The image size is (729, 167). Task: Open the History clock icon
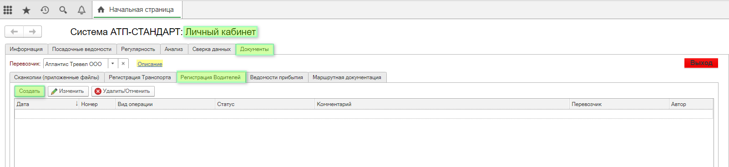pyautogui.click(x=45, y=10)
